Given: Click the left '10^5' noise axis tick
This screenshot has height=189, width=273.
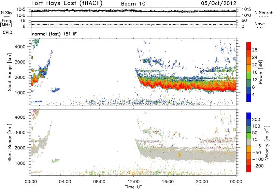Looking at the screenshot, I should (21, 10).
